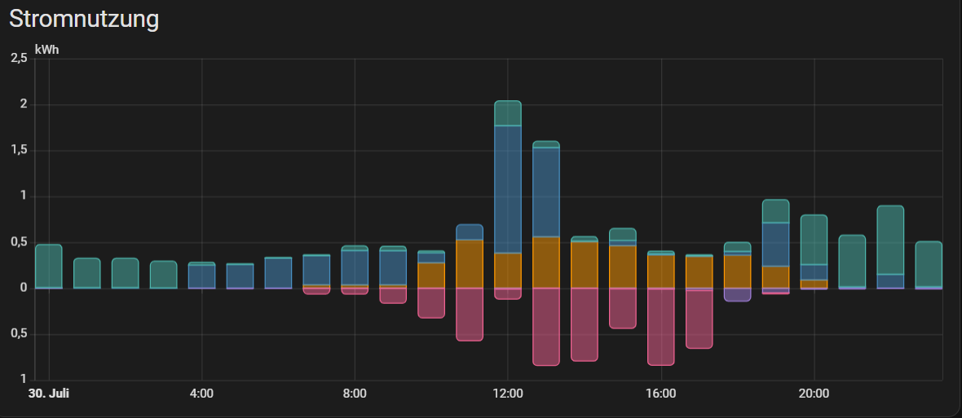Click the 4:00 x-axis label

202,393
